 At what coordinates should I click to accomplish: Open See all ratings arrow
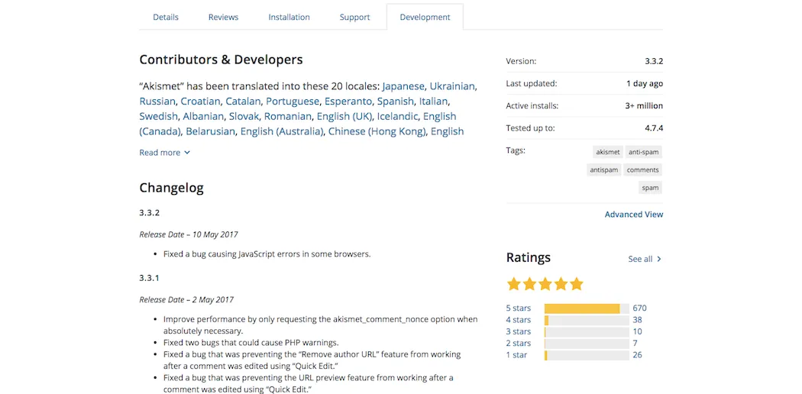tap(659, 259)
